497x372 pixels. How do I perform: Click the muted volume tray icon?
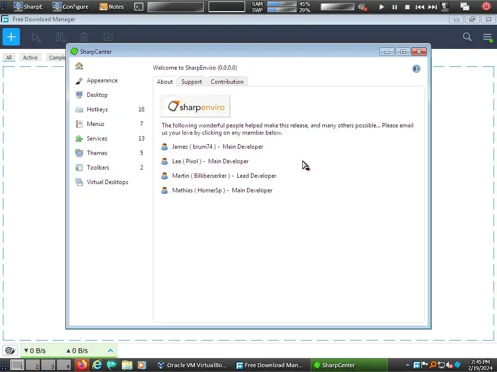[x=449, y=365]
